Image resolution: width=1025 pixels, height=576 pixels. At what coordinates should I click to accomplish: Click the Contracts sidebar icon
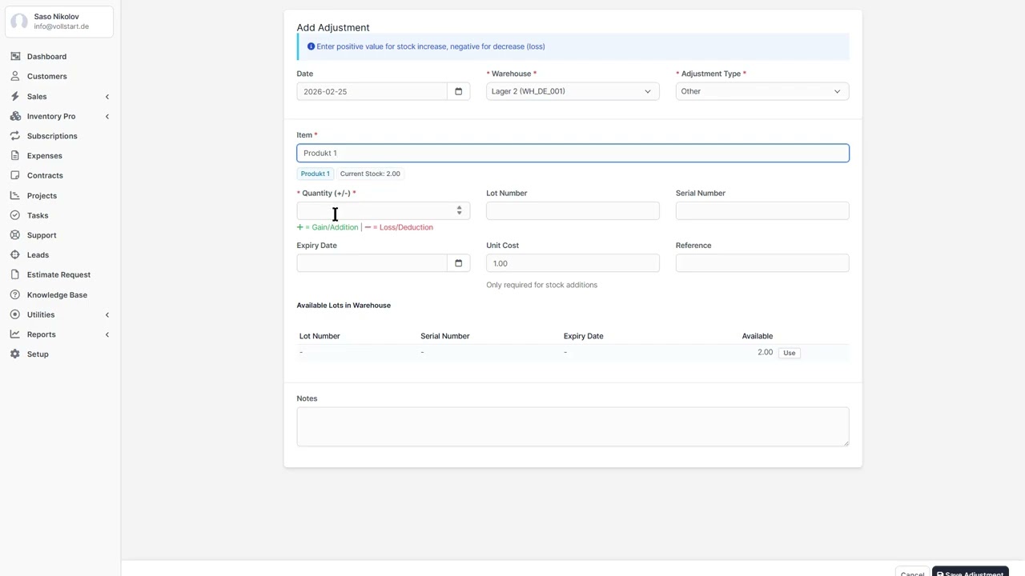(x=15, y=176)
